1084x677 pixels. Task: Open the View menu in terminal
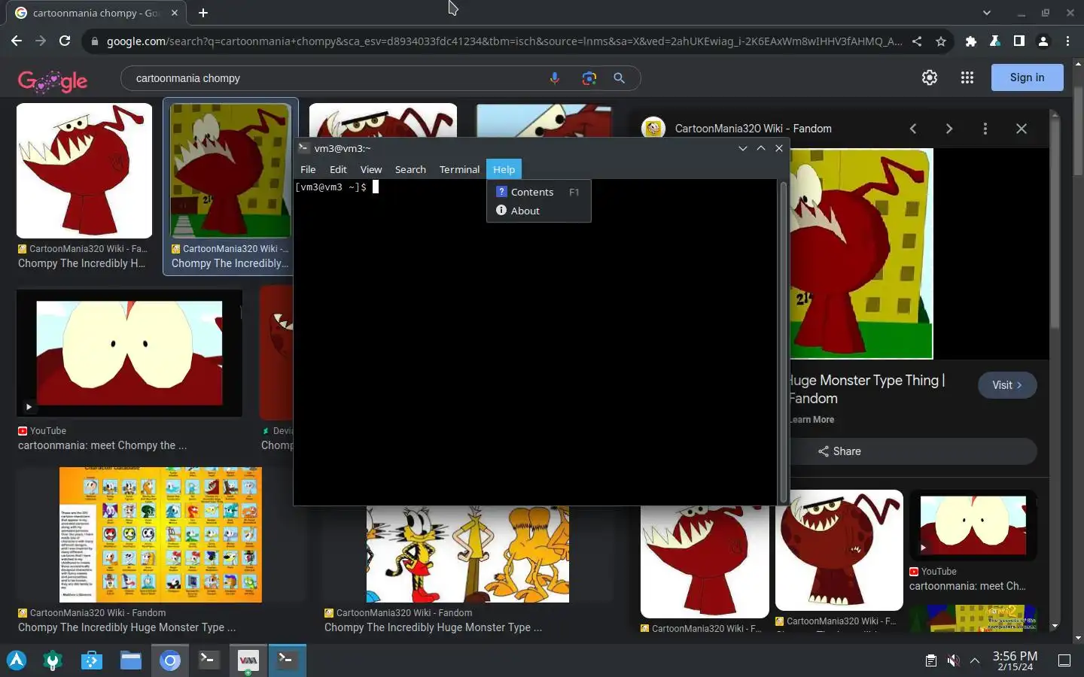[371, 169]
